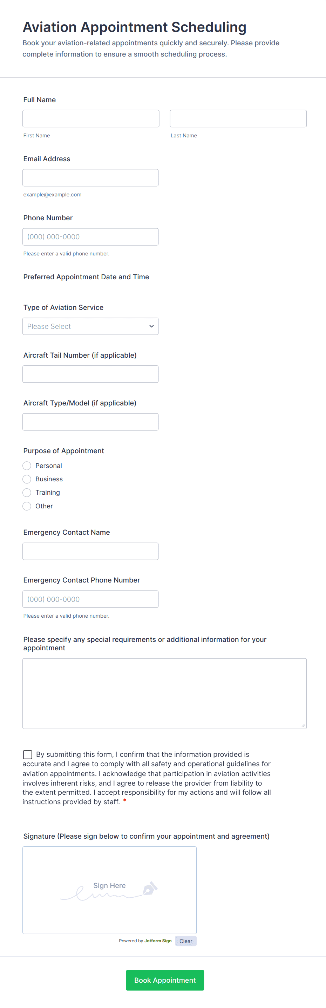This screenshot has width=326, height=1008.
Task: Select the Training radio option
Action: pyautogui.click(x=27, y=492)
